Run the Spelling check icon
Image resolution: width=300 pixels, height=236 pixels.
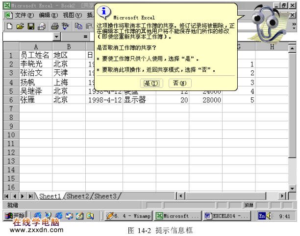pos(65,26)
